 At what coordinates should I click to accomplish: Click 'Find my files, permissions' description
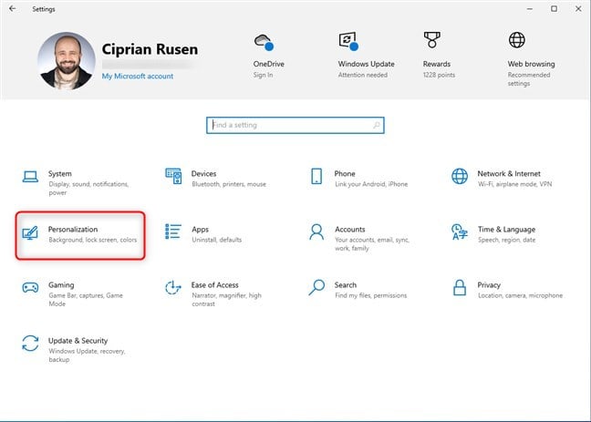tap(371, 295)
